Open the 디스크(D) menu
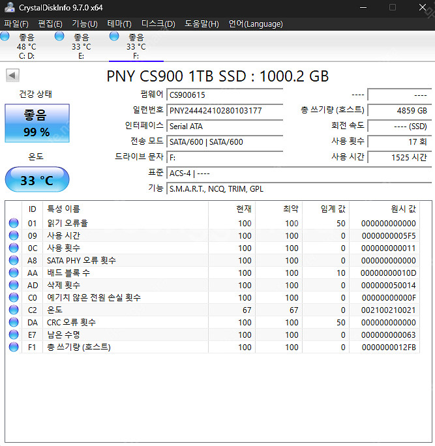The image size is (435, 446). coord(158,24)
